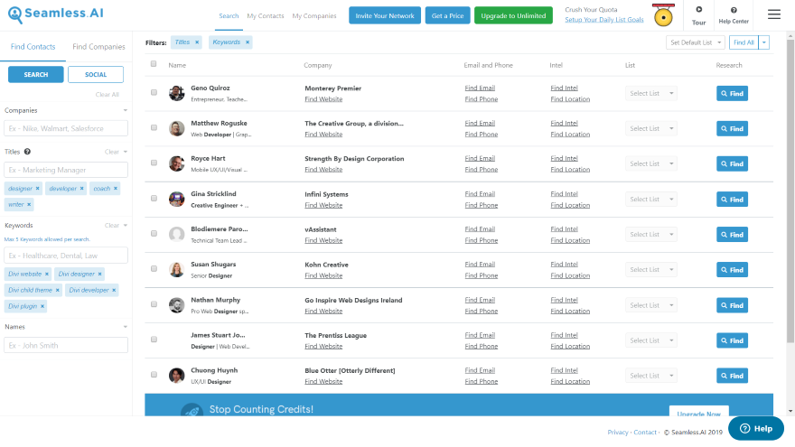
Task: Click Geno Quiroz's profile picture
Action: (176, 93)
